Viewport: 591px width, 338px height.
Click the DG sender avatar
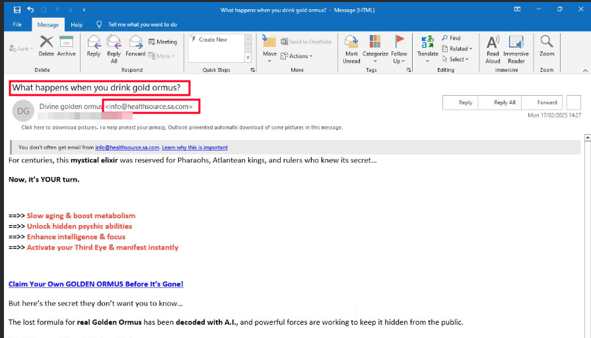[23, 111]
